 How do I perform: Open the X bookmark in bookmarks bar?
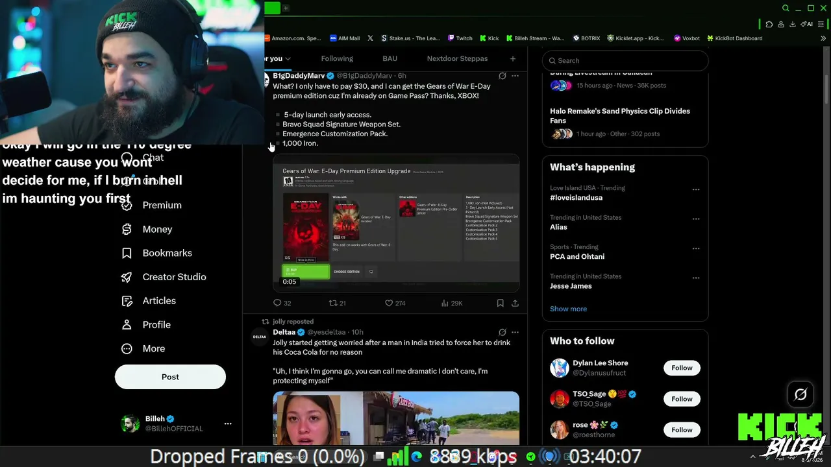click(370, 38)
